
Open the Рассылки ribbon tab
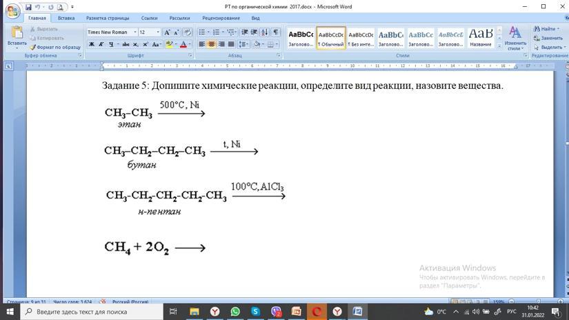coord(179,18)
